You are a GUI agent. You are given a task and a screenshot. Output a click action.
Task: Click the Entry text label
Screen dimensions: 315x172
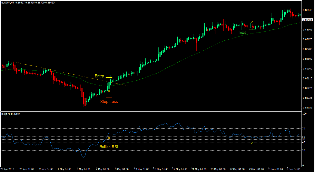(99, 76)
